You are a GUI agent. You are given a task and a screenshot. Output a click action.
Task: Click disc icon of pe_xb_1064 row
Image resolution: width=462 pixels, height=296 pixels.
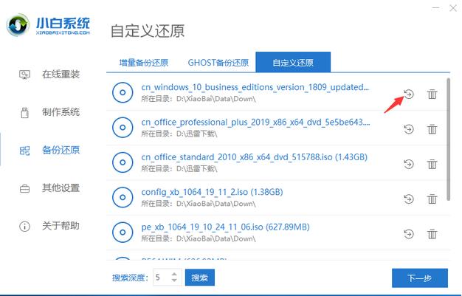[123, 233]
